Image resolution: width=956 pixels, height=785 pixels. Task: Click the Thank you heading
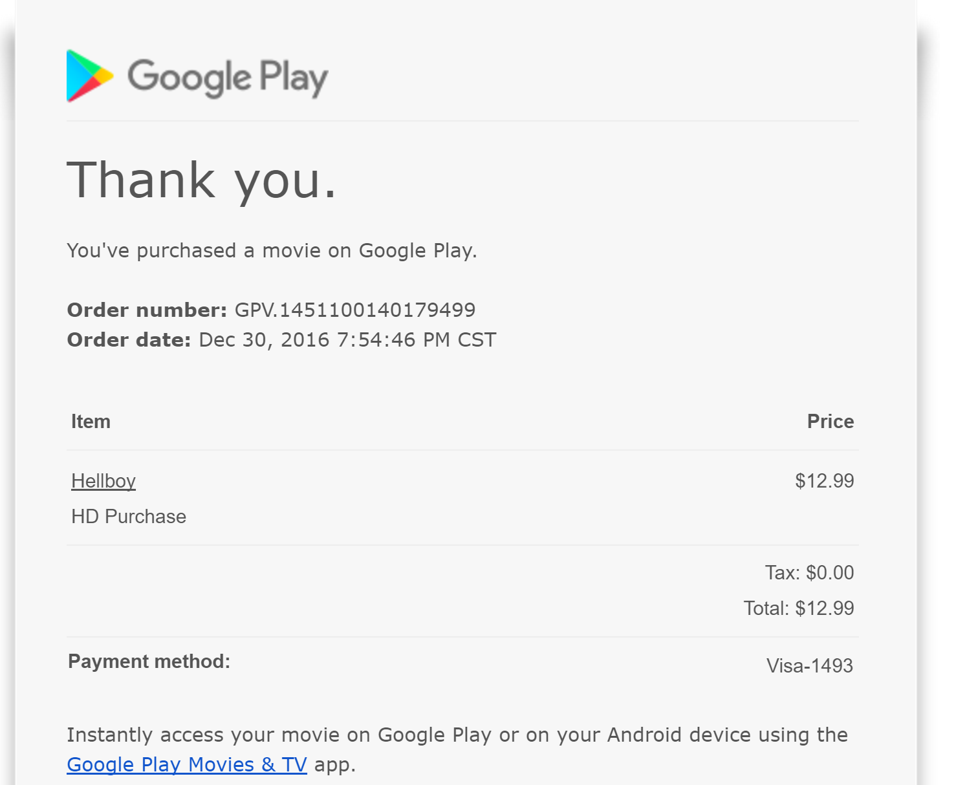[202, 180]
